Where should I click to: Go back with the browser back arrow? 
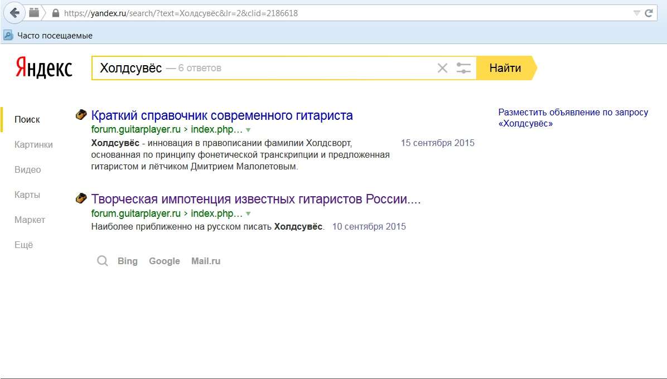pyautogui.click(x=14, y=13)
